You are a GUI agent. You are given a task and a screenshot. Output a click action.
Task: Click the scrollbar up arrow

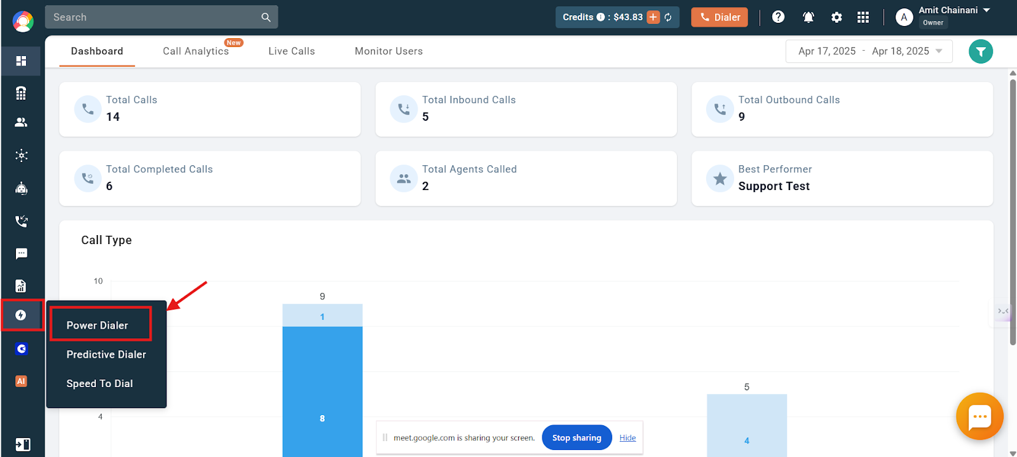1013,73
